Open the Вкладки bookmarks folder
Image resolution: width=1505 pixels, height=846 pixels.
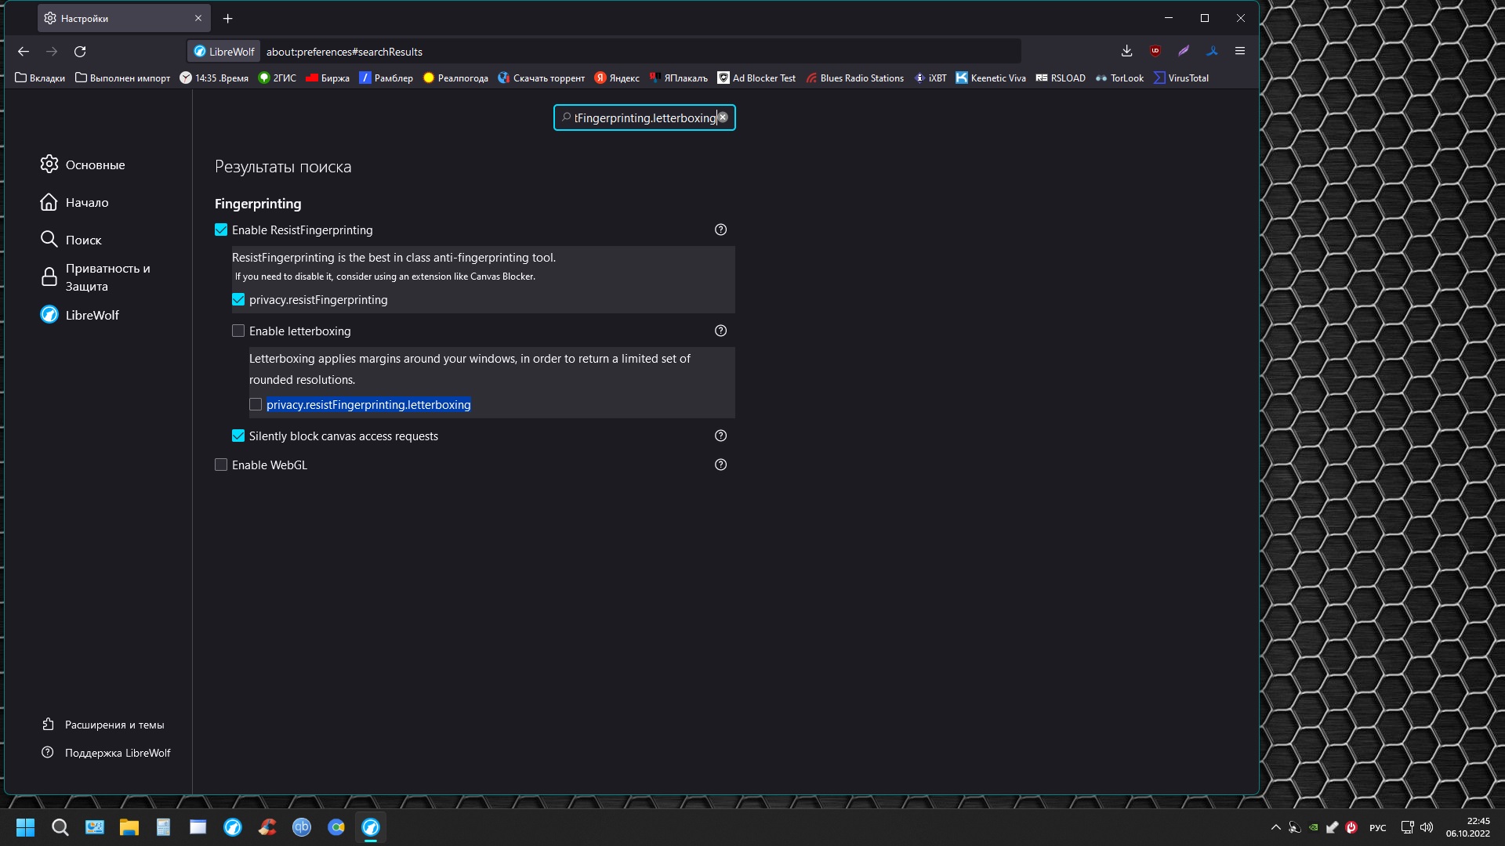click(40, 78)
